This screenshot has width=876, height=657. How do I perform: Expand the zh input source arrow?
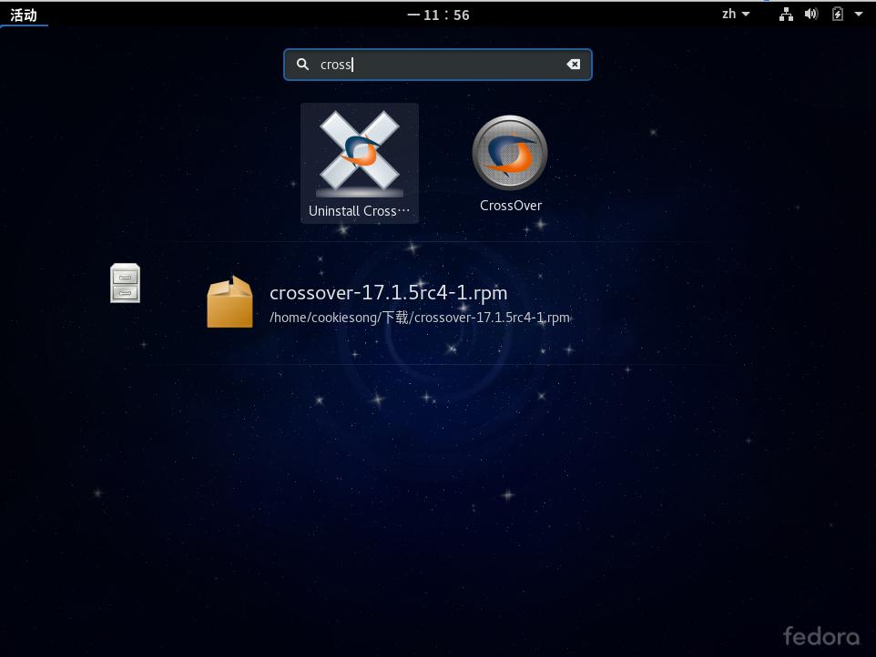tap(747, 14)
